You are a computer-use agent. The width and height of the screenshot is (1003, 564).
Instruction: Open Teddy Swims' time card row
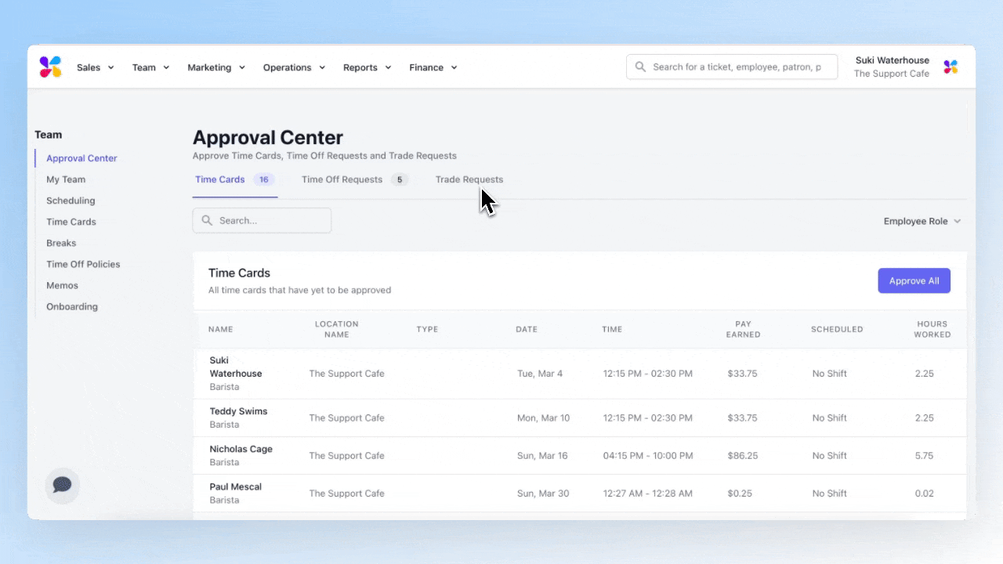pyautogui.click(x=580, y=418)
